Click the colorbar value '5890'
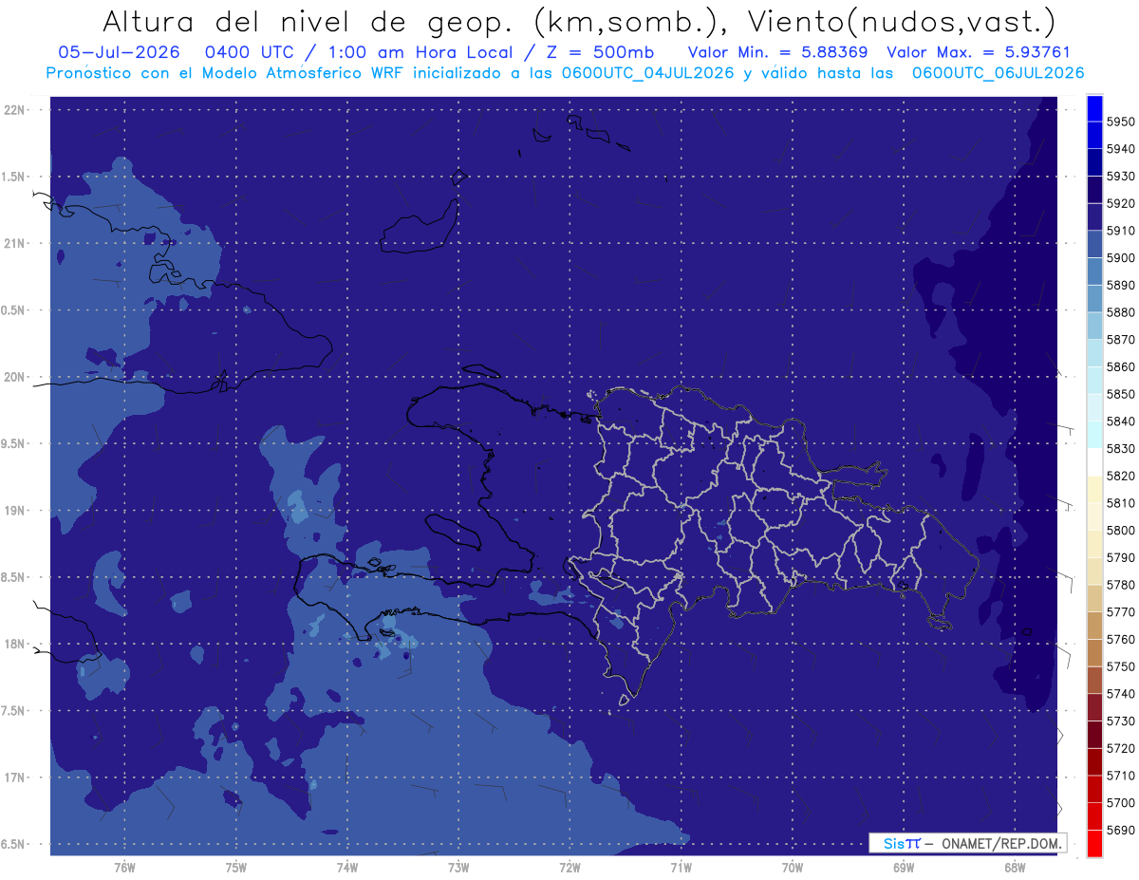 [x=1120, y=285]
